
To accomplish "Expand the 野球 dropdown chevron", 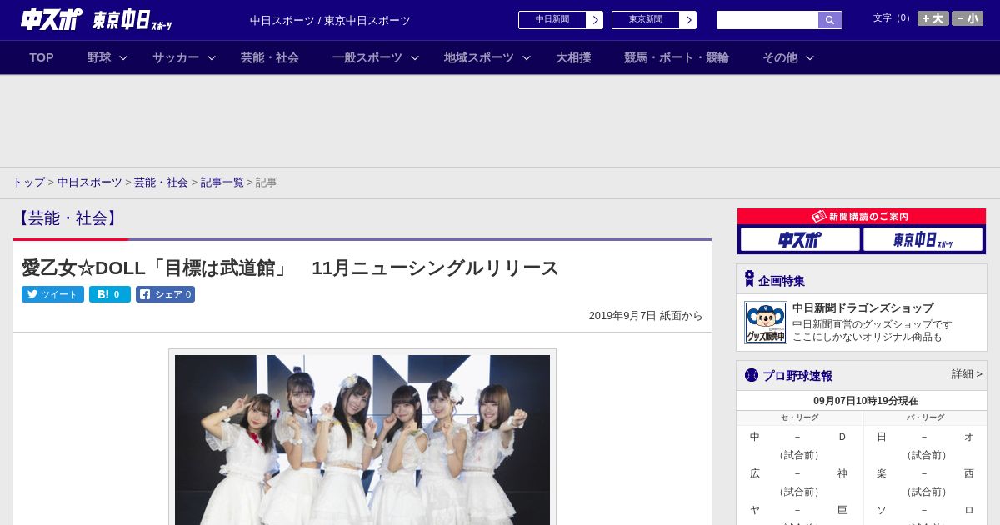I will pos(123,57).
